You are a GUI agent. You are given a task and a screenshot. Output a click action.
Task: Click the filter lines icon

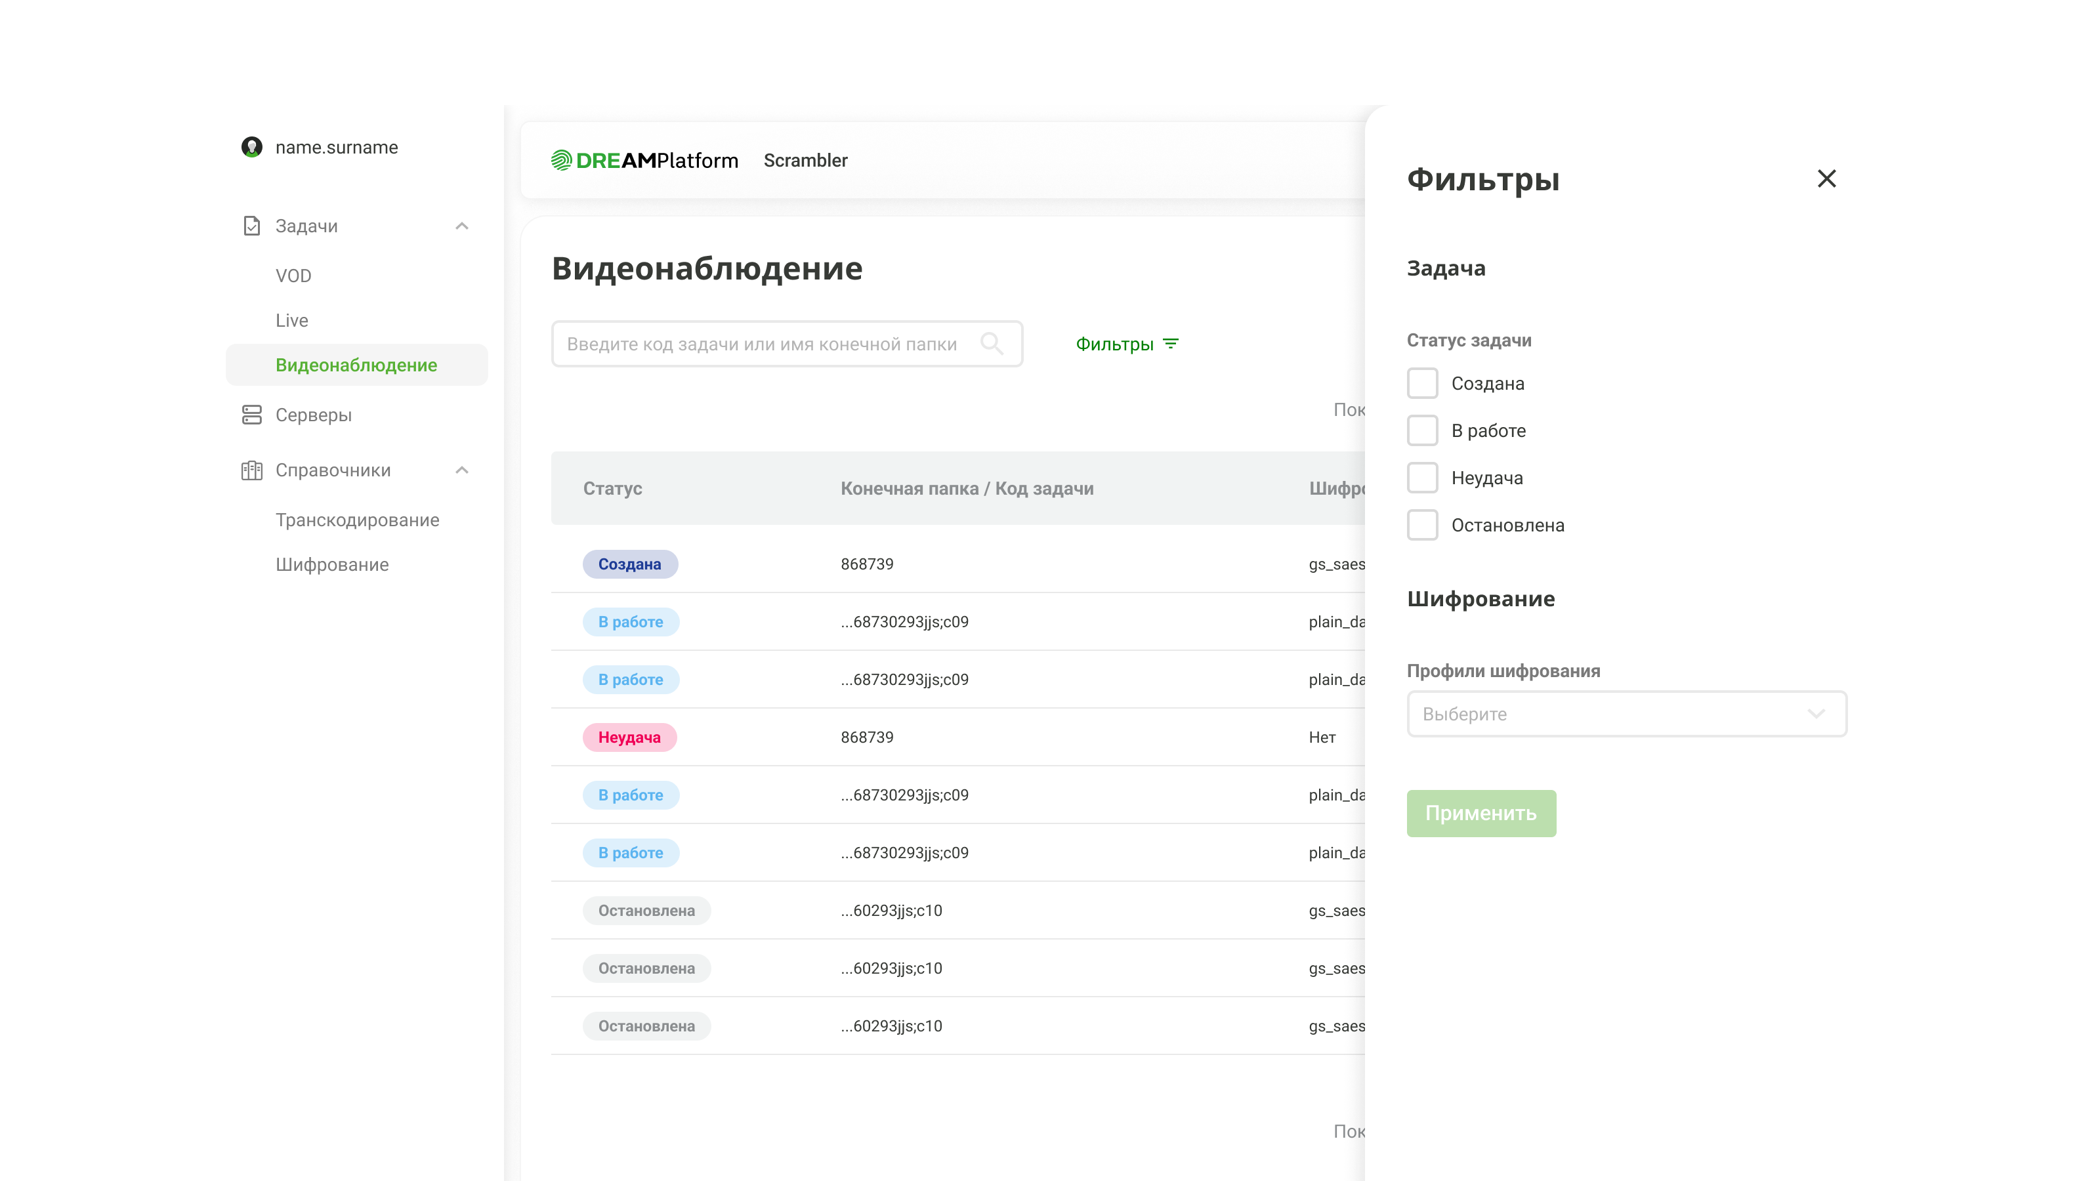coord(1171,344)
